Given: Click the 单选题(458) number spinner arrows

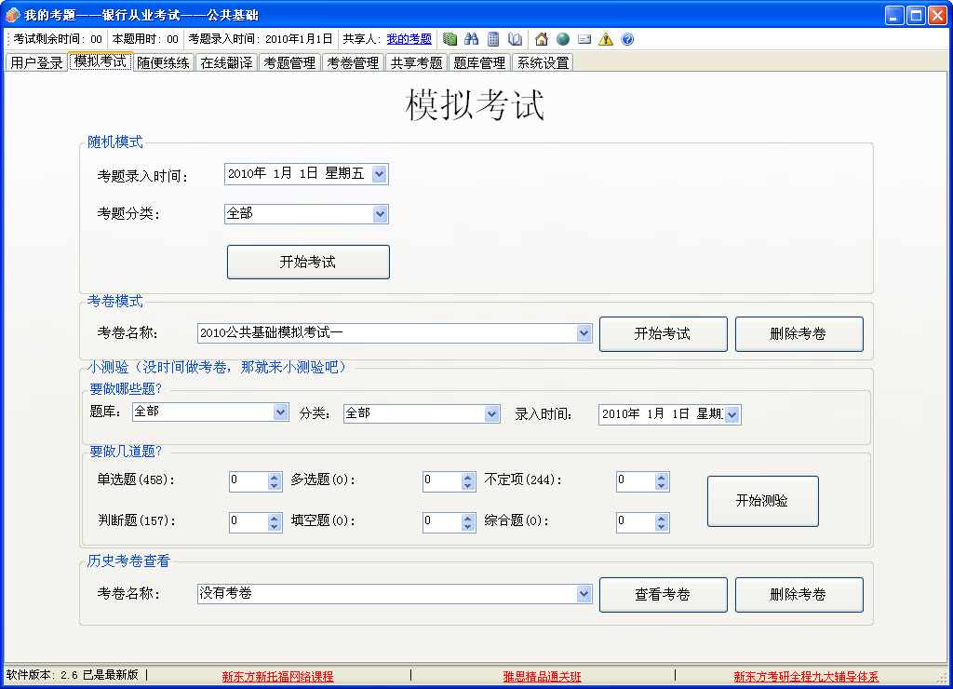Looking at the screenshot, I should (x=275, y=481).
